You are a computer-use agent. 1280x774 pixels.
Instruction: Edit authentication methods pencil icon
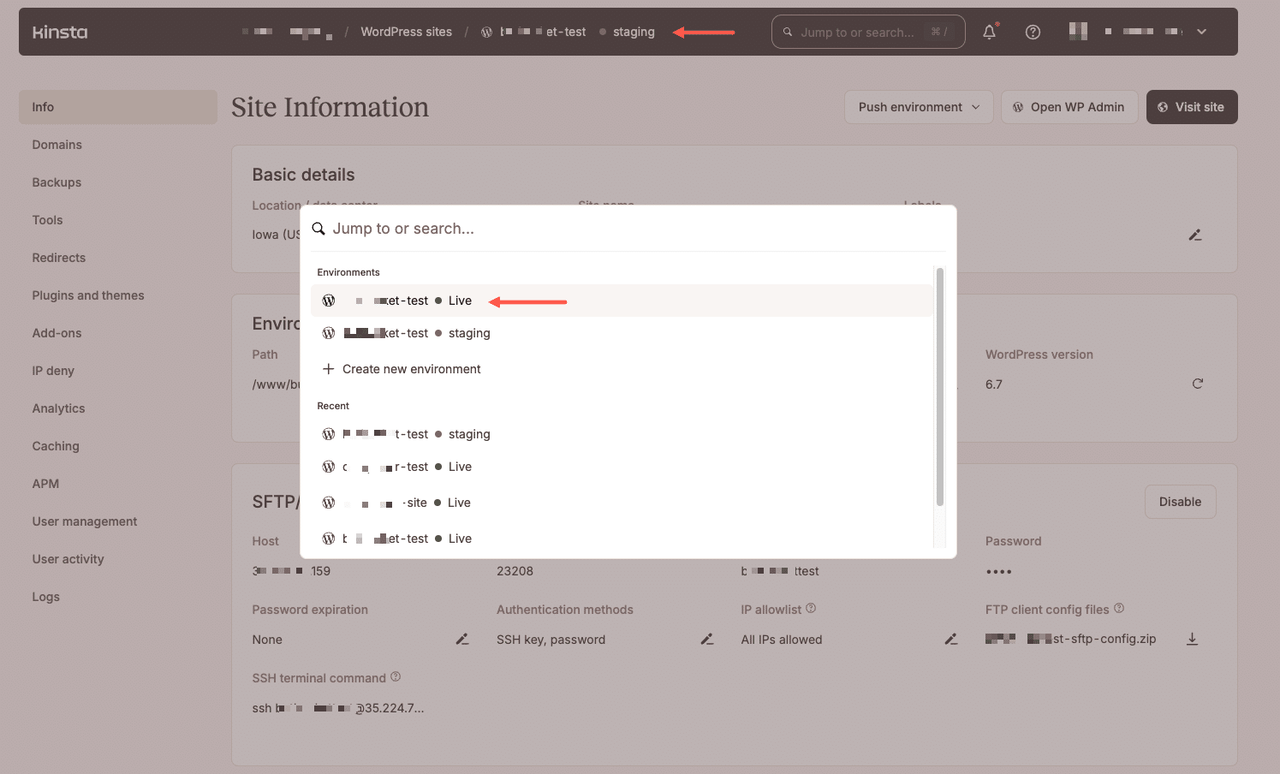[706, 640]
